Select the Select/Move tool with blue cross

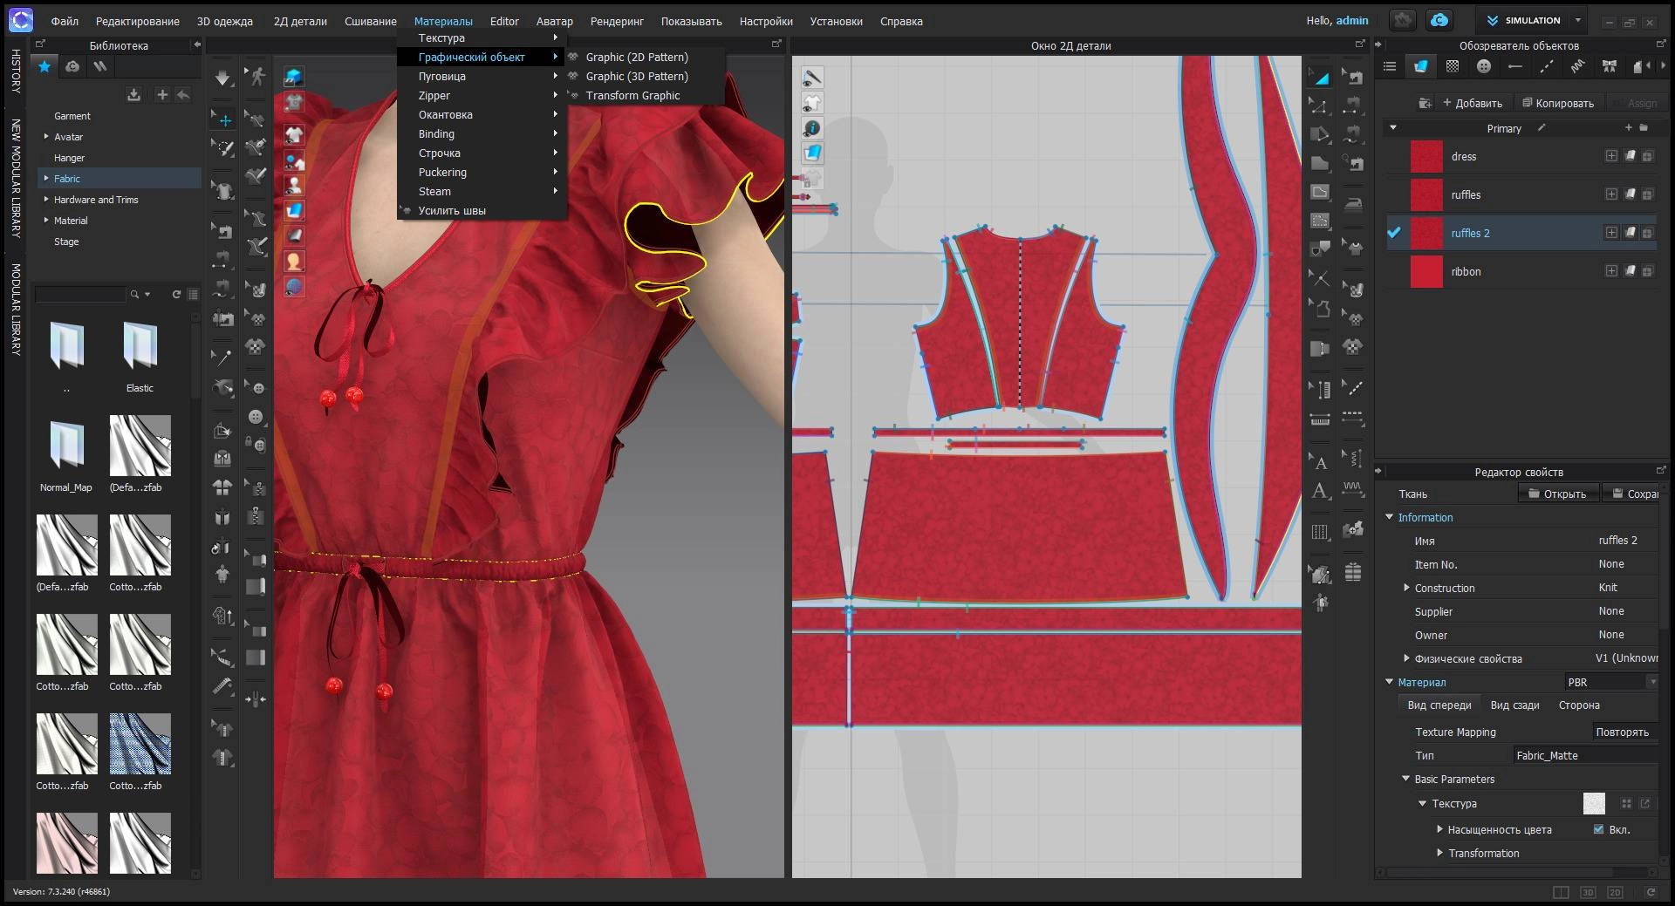coord(224,119)
